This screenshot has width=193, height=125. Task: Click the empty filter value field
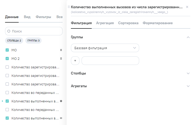110,61
